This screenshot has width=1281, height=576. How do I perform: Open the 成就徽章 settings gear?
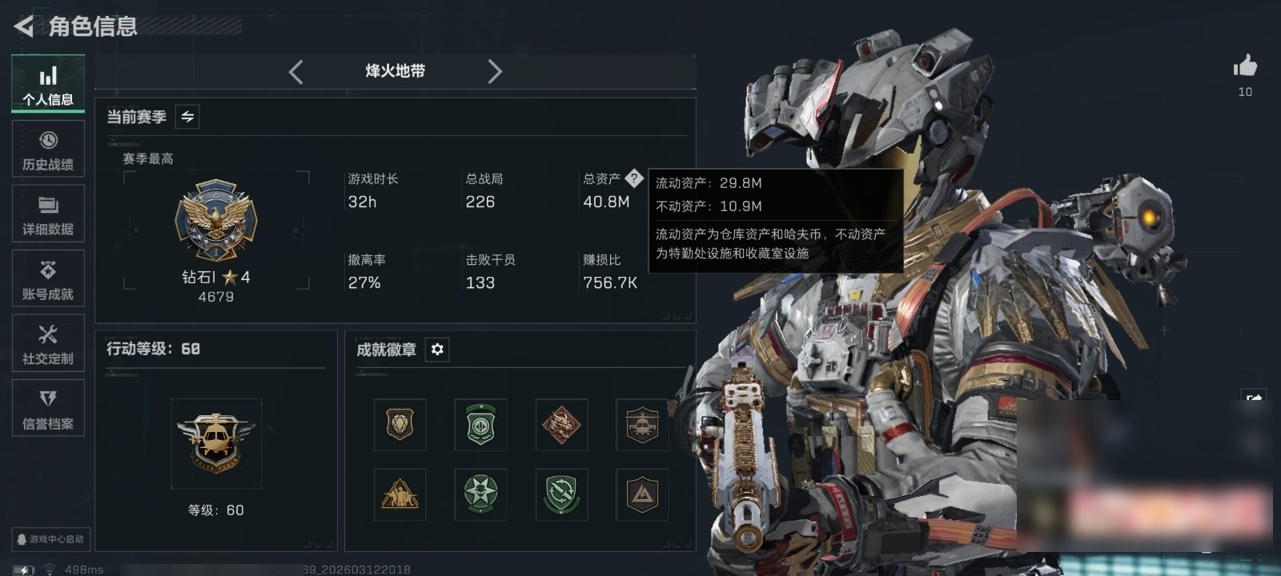437,350
